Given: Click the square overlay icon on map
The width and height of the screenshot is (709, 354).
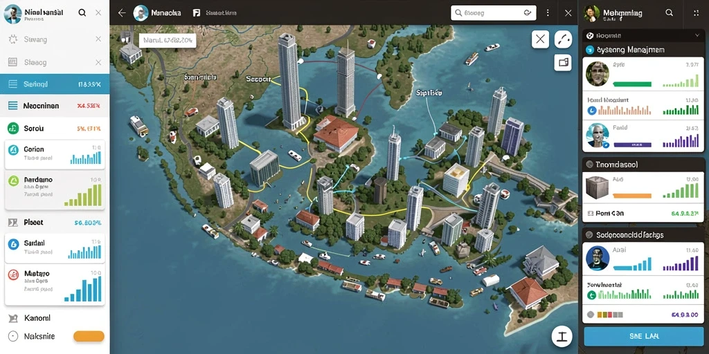Looking at the screenshot, I should point(562,62).
